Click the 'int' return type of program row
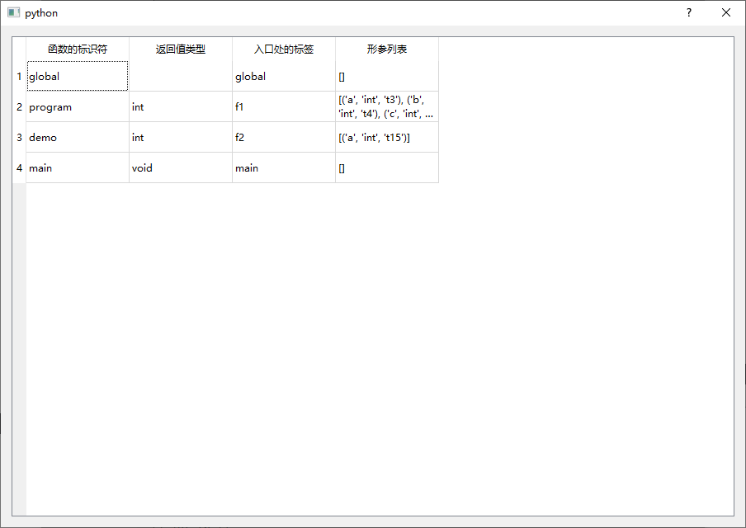The width and height of the screenshot is (746, 528). pos(181,106)
